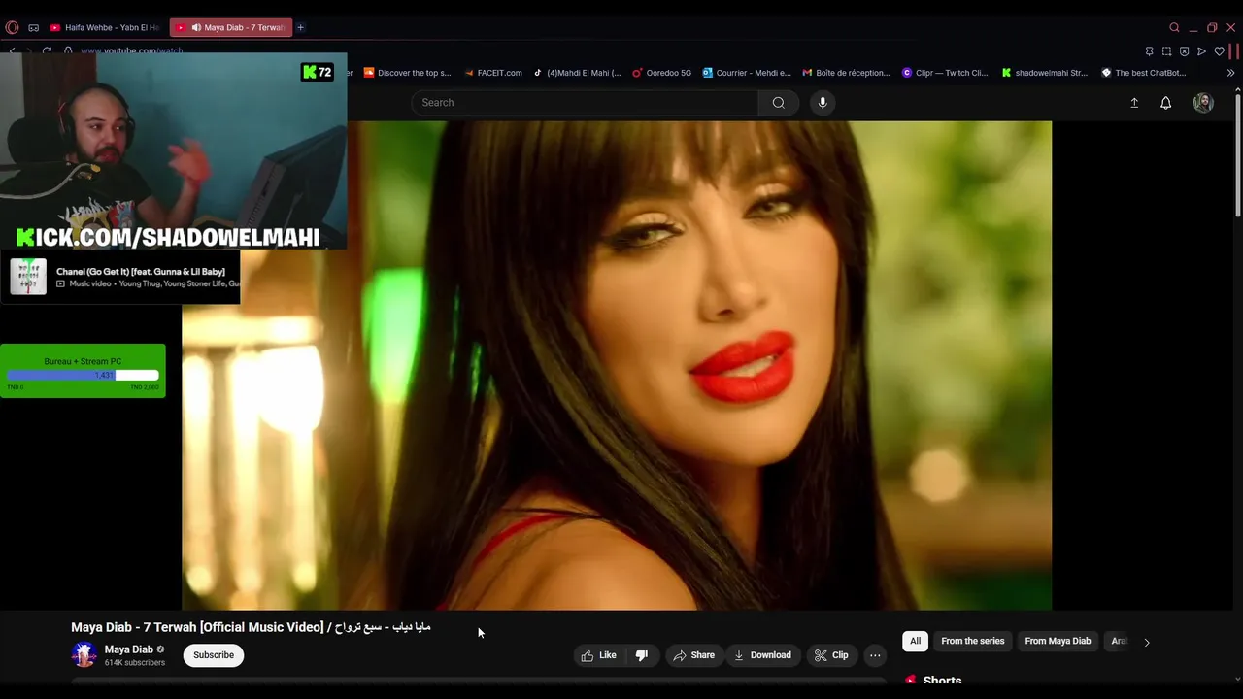This screenshot has width=1243, height=699.
Task: Click the Kick viewer count badge 72
Action: click(318, 72)
